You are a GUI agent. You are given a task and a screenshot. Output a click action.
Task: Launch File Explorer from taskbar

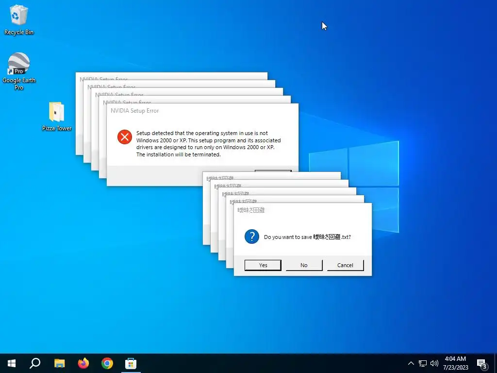point(59,363)
